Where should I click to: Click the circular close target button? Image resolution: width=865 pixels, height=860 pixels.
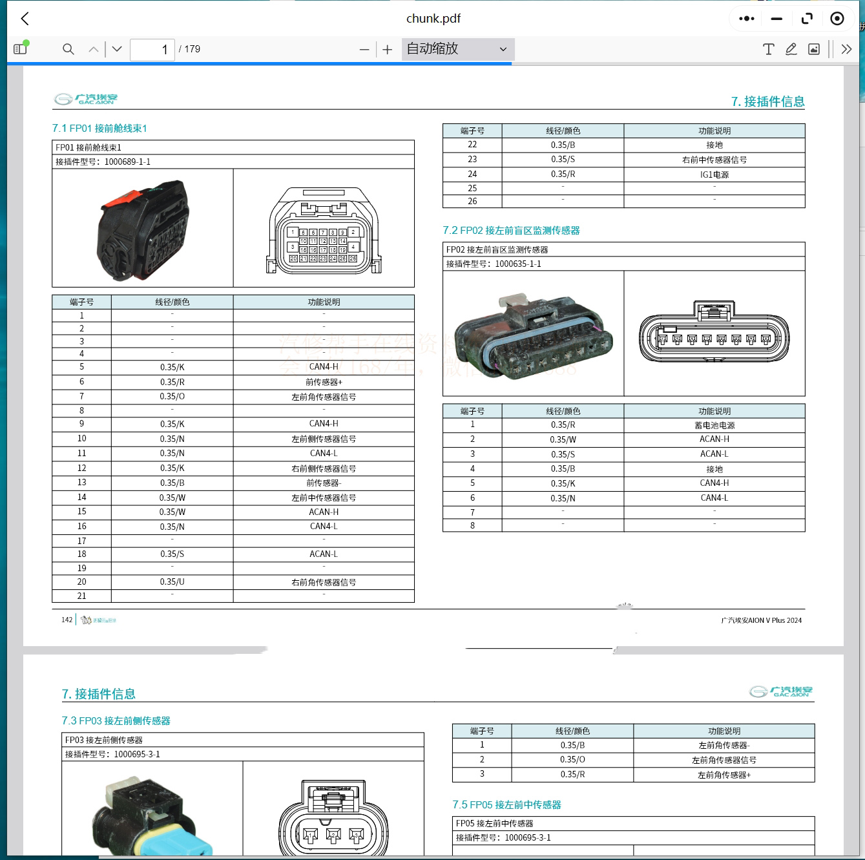(837, 19)
